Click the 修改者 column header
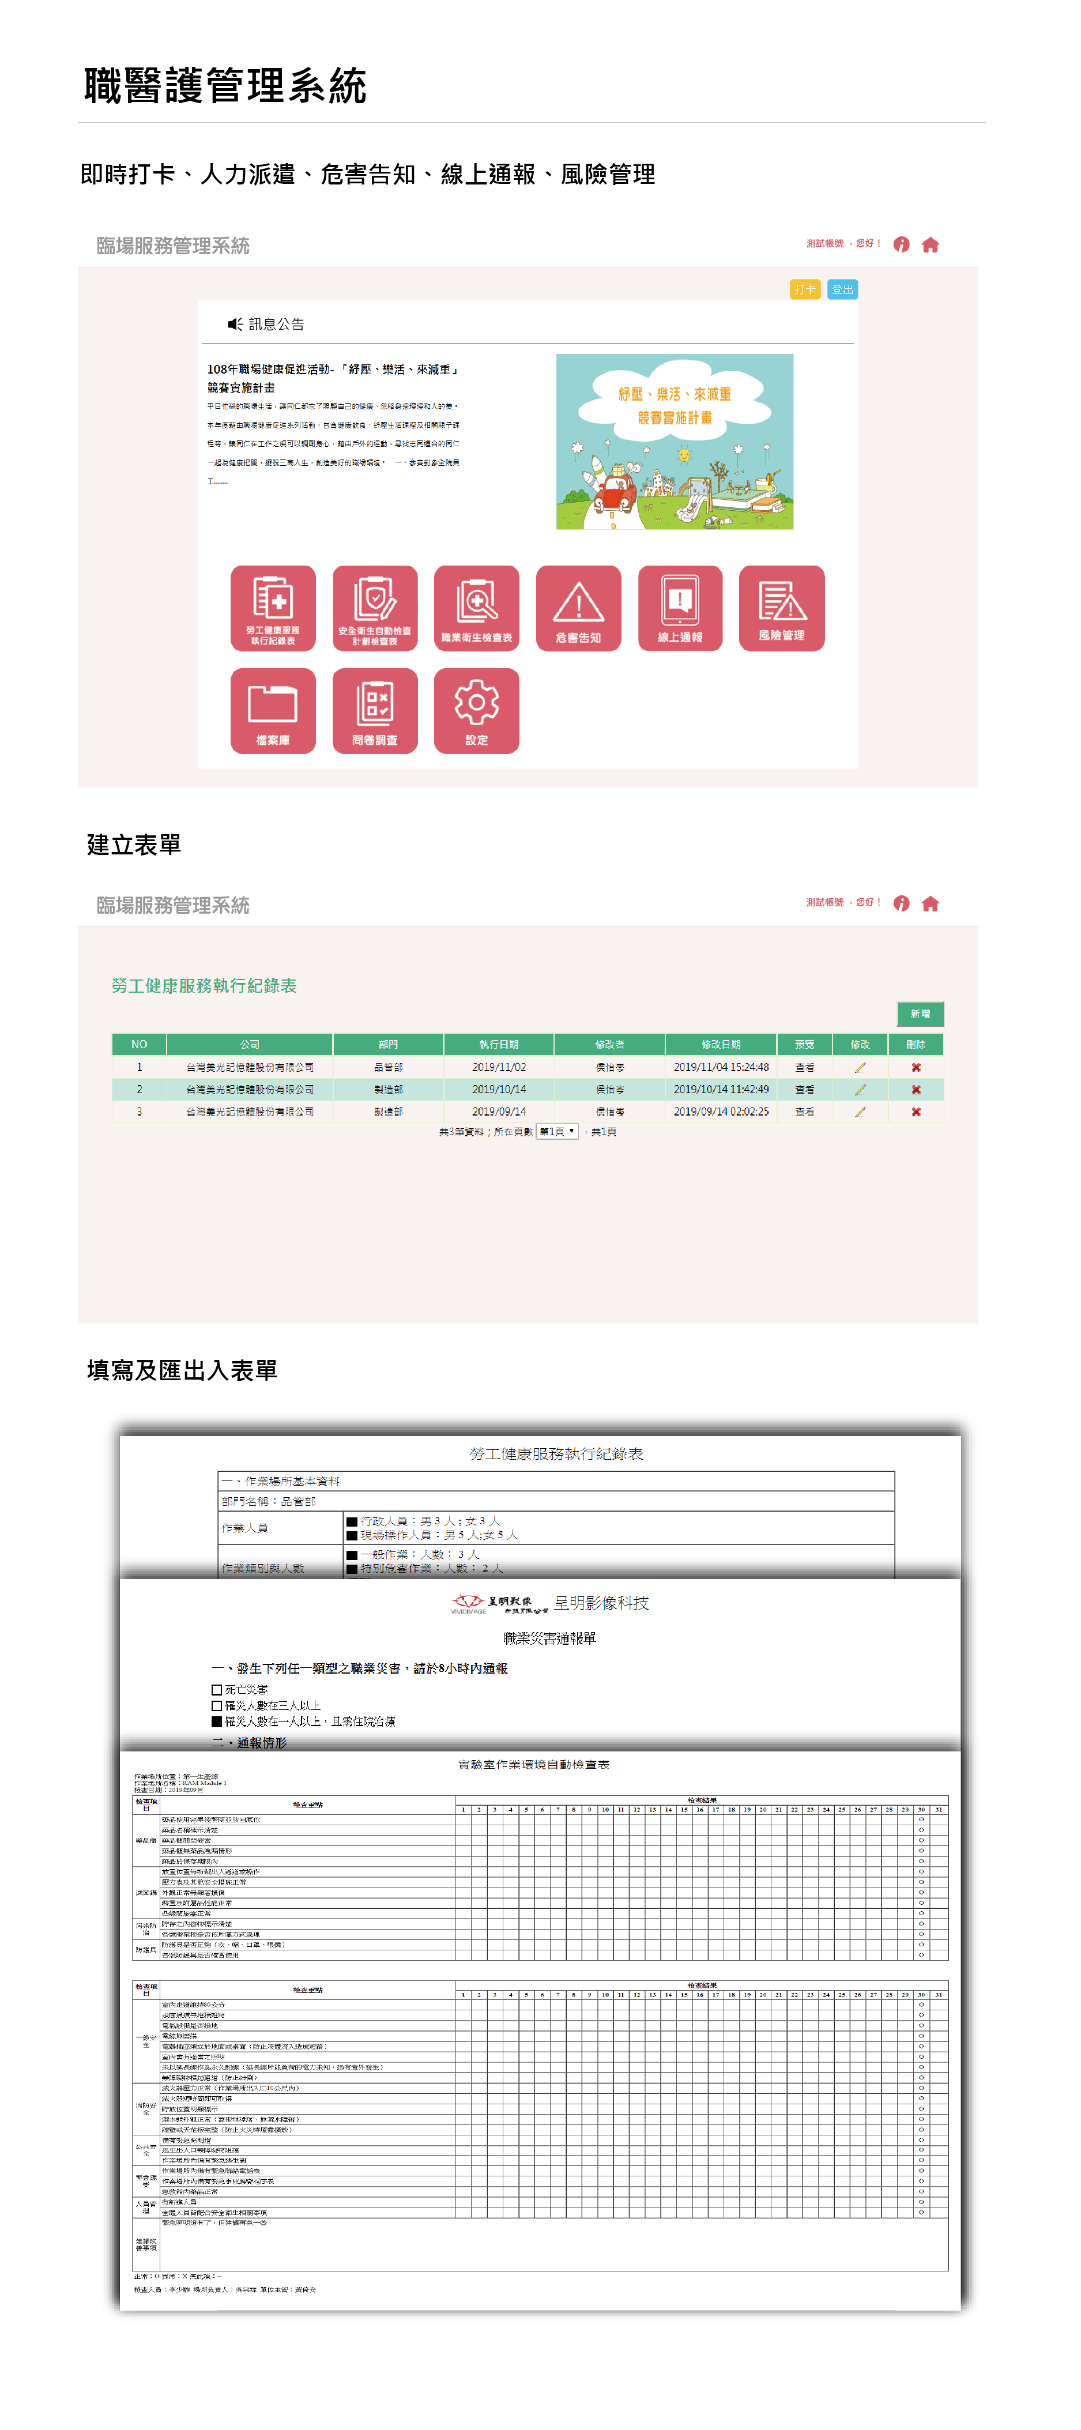The height and width of the screenshot is (2430, 1081). click(x=609, y=1044)
